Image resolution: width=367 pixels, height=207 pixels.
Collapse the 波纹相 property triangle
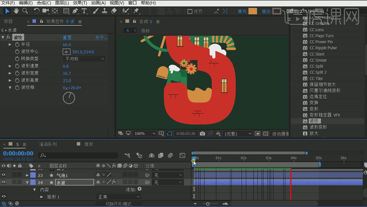pyautogui.click(x=10, y=88)
